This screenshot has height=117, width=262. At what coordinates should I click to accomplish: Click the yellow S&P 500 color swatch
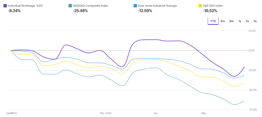[201, 6]
